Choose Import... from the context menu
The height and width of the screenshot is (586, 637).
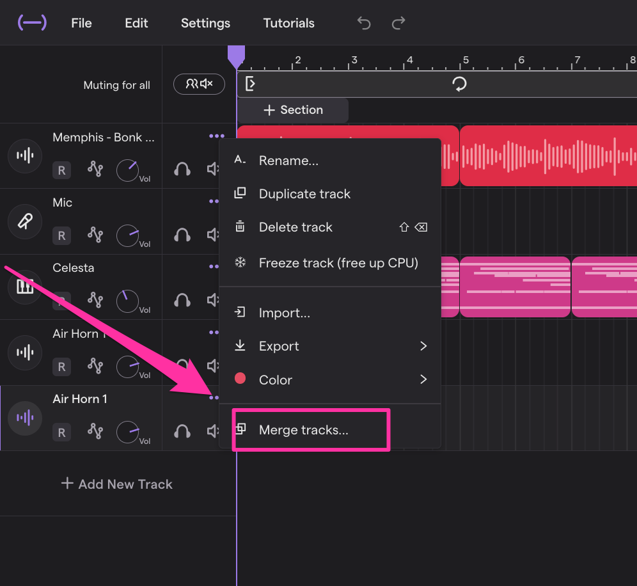(330, 313)
